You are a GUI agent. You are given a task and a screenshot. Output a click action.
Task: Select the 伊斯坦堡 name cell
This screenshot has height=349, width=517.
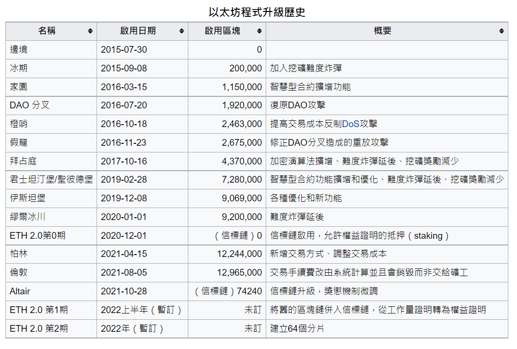click(51, 198)
